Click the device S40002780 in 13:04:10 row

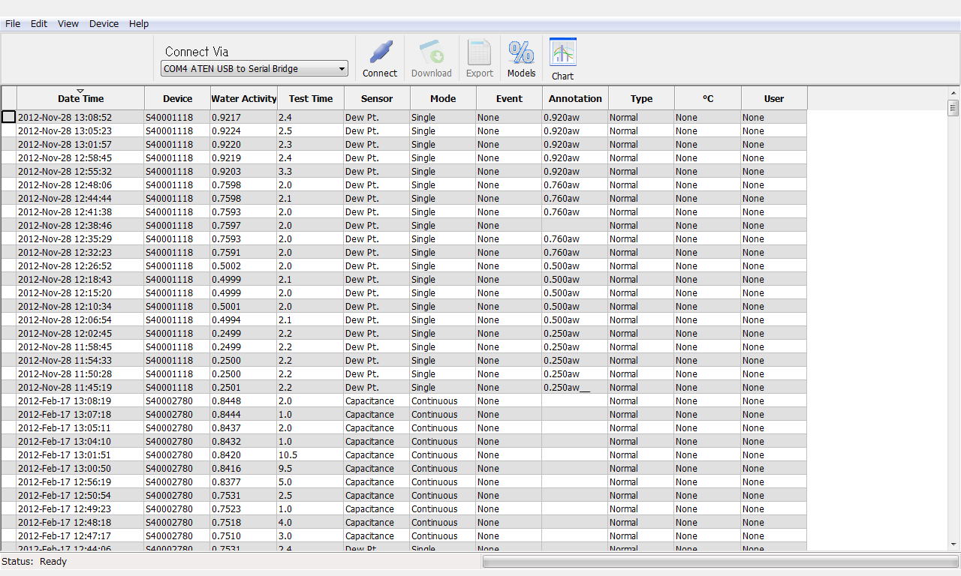[177, 442]
